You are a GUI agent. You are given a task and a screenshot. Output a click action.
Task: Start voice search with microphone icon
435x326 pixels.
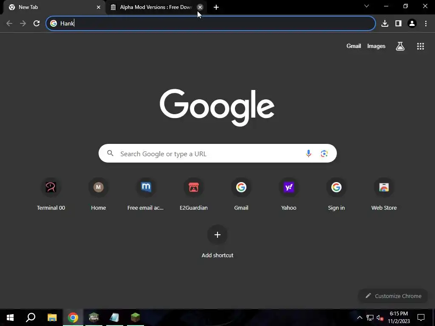pyautogui.click(x=308, y=153)
